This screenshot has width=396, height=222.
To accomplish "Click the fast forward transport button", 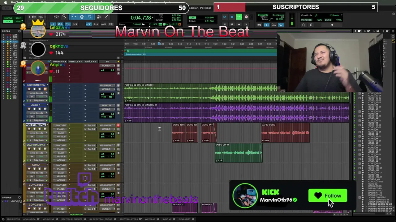I will tap(239, 24).
